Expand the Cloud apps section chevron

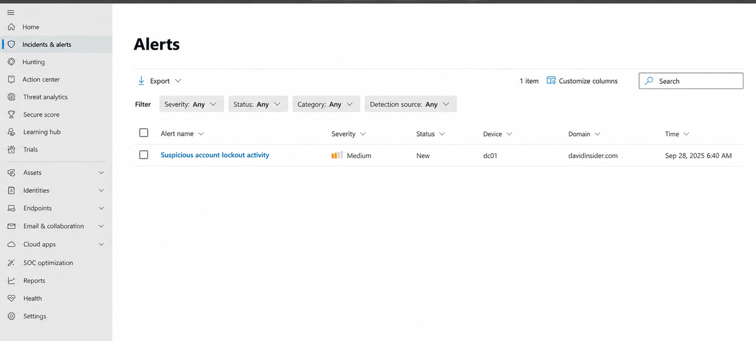pos(101,244)
